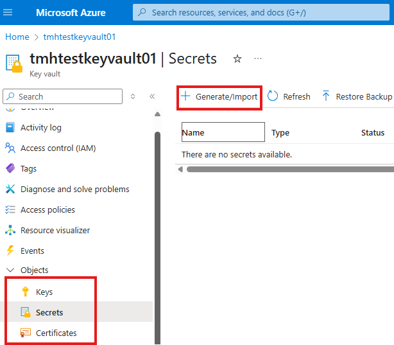
Task: Click the sidebar search magnifier icon
Action: tap(10, 96)
